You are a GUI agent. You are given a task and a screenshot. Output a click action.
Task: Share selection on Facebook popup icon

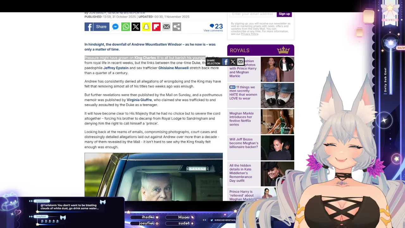click(225, 62)
